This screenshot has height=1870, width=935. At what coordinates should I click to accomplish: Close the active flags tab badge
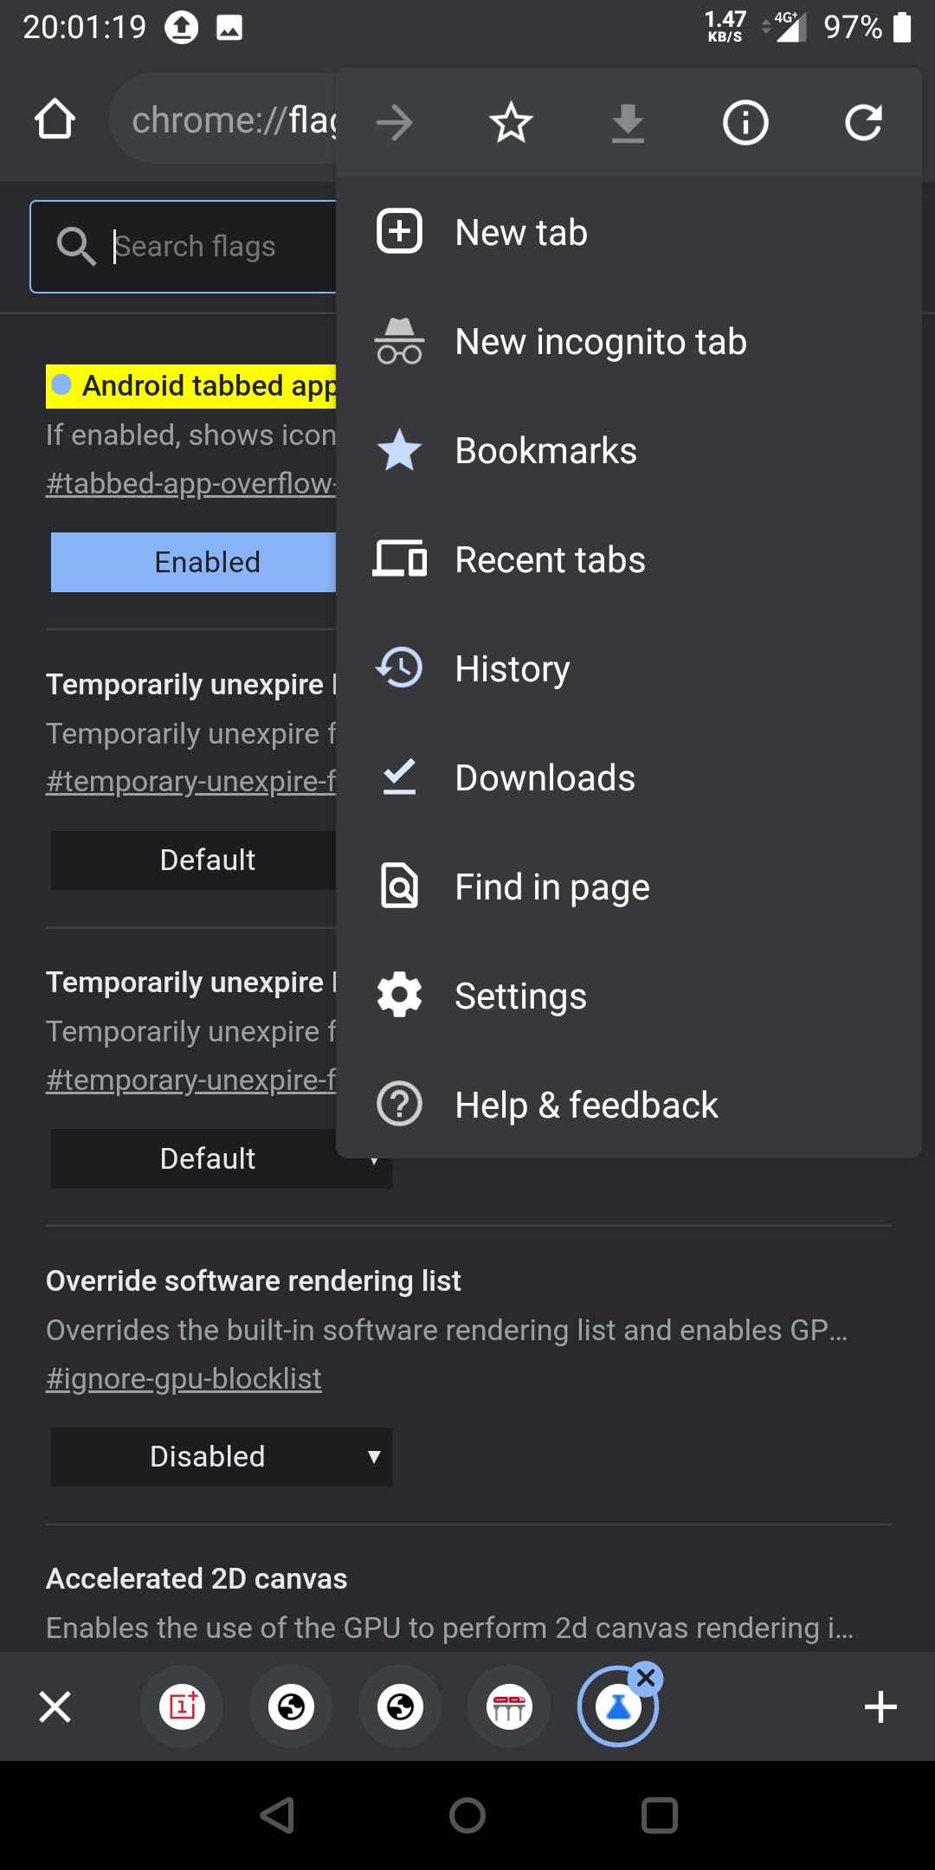[646, 1679]
